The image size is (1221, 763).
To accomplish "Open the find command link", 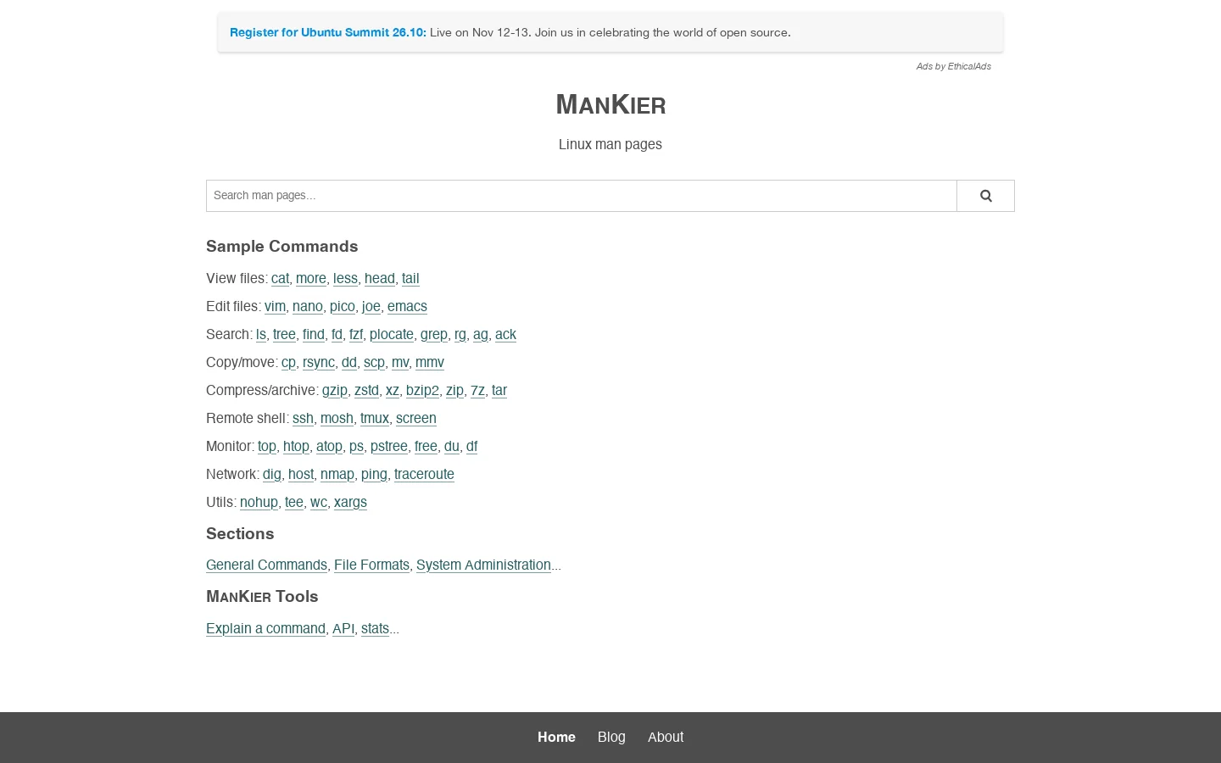I will (314, 334).
